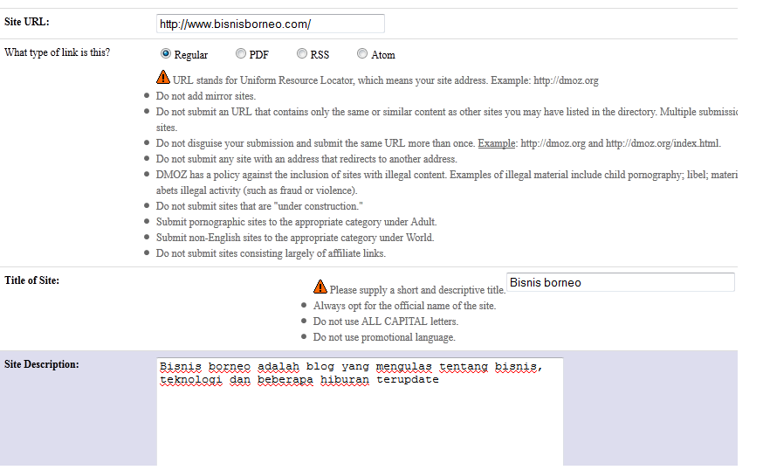Screen dimensions: 763x470
Task: Click 'Please supply a short and descriptive title.' text
Action: pos(417,290)
